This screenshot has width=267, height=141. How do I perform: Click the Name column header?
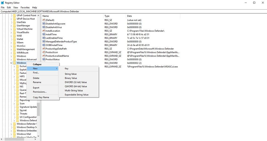(72, 16)
